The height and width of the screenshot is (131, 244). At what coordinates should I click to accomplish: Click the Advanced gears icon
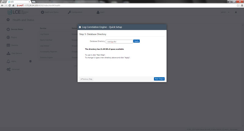coord(9,69)
